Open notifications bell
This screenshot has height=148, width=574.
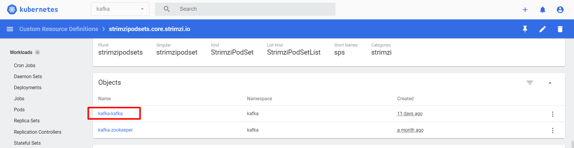(x=543, y=10)
